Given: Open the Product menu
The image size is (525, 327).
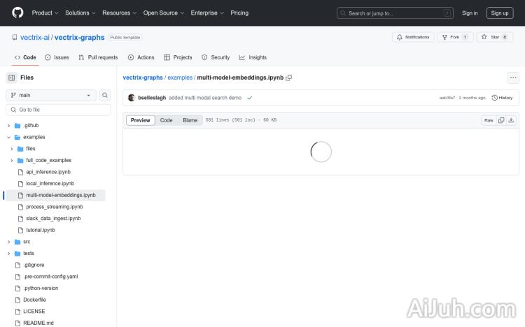Looking at the screenshot, I should click(x=45, y=13).
